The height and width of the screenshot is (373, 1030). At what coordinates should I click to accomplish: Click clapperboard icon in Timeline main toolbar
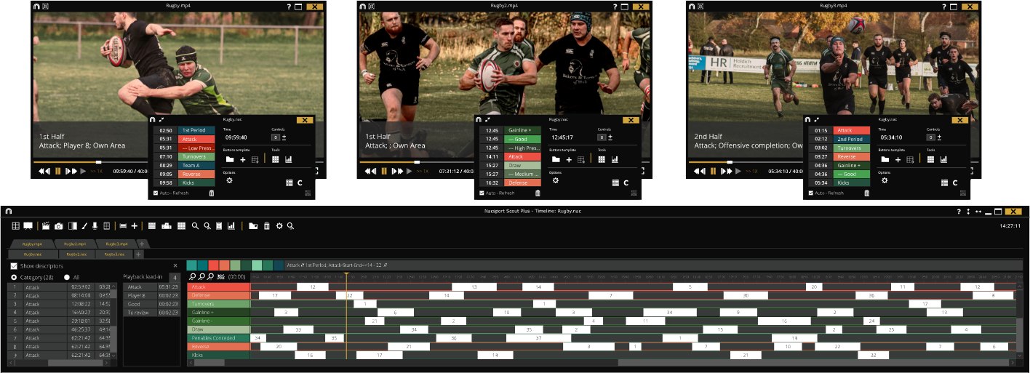click(47, 226)
